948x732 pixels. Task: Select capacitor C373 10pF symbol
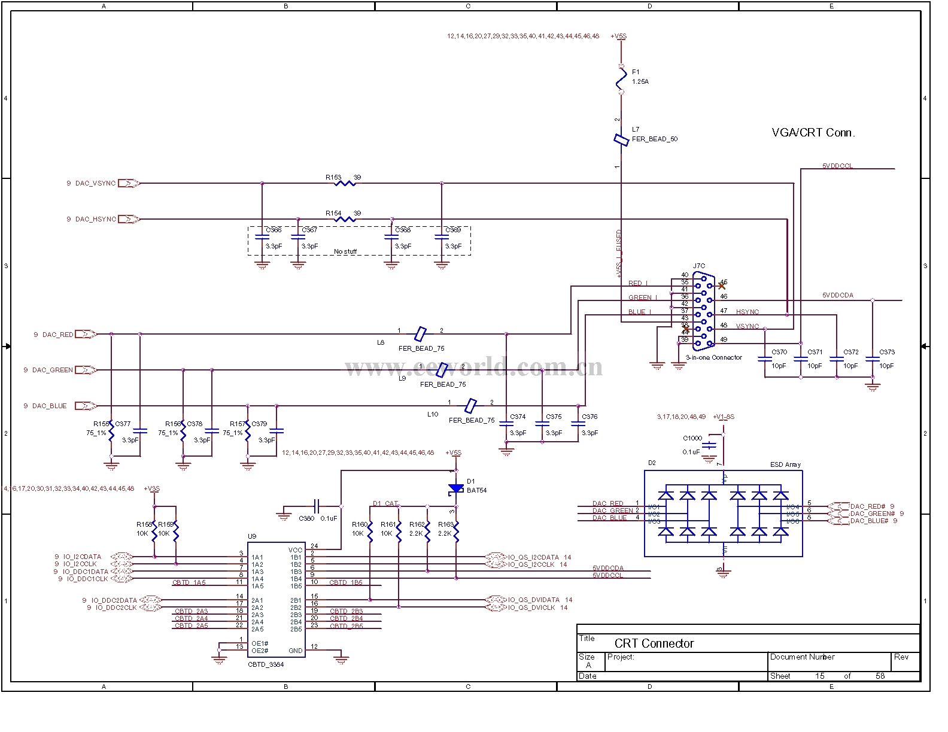(x=873, y=359)
